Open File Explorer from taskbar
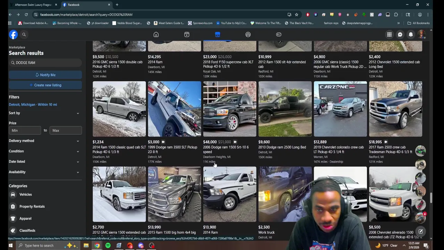This screenshot has height=250, width=444. pyautogui.click(x=86, y=245)
